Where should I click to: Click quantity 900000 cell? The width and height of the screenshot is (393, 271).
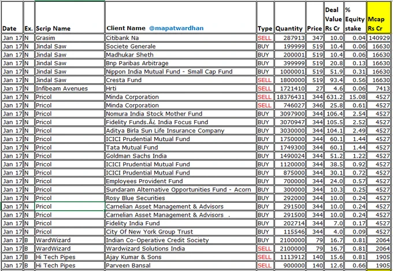(290, 265)
